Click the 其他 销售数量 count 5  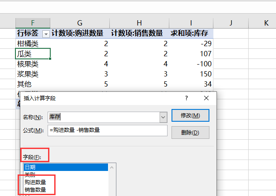[139, 84]
